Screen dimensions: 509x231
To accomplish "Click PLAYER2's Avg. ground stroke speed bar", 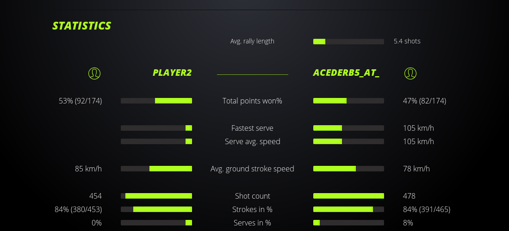I will (x=156, y=169).
